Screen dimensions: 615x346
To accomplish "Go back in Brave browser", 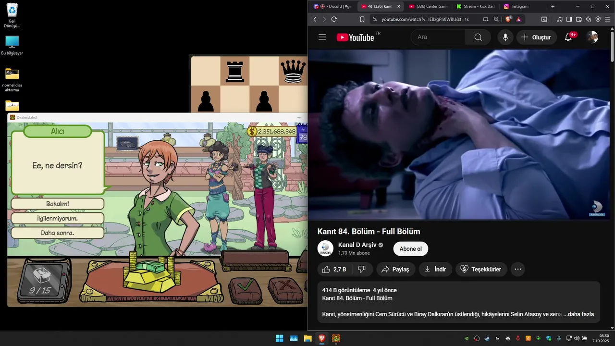I will [315, 19].
